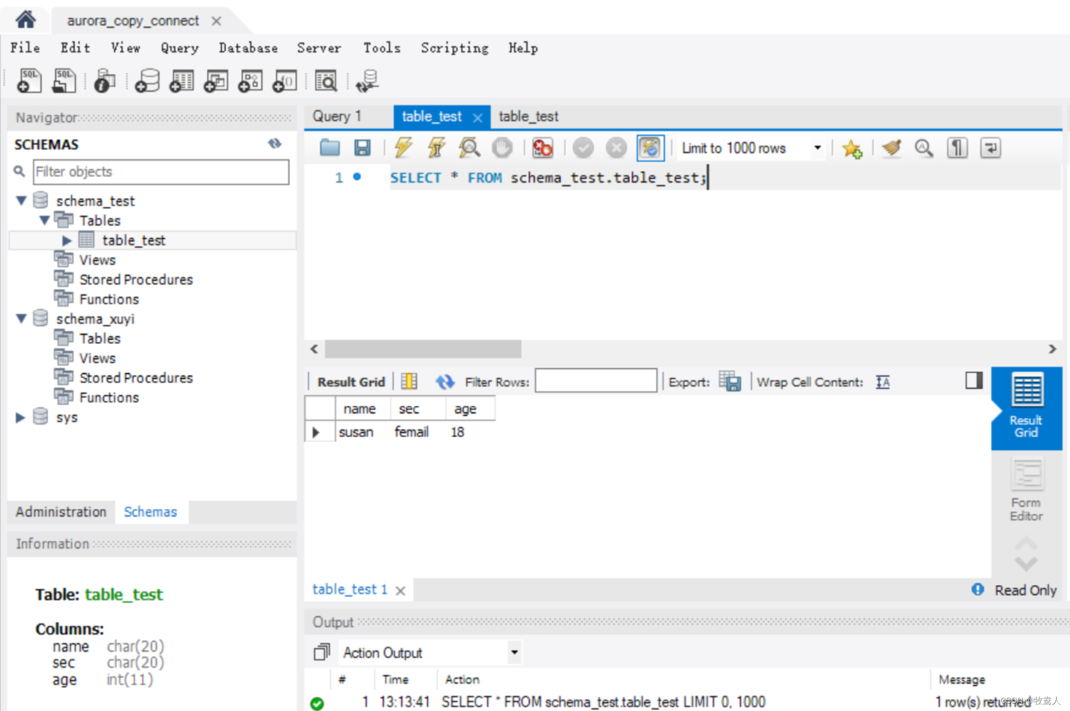The image size is (1070, 711).
Task: Click the horizontal scrollbar in the query editor
Action: point(423,349)
